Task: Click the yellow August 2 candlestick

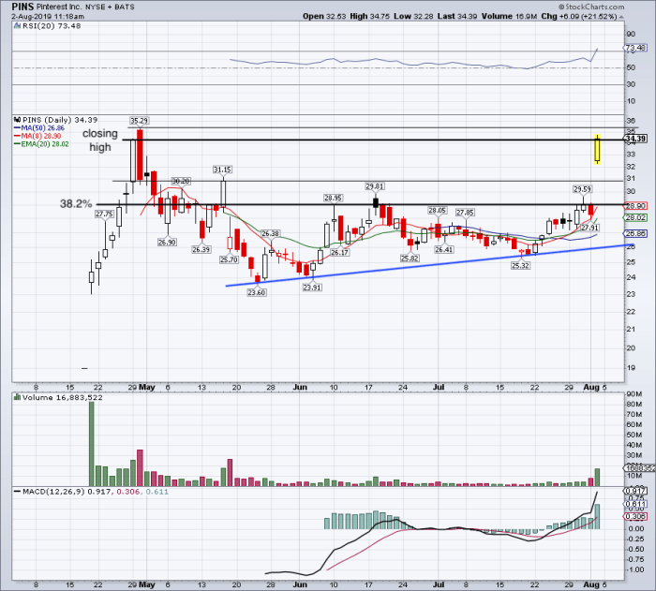Action: tap(598, 149)
